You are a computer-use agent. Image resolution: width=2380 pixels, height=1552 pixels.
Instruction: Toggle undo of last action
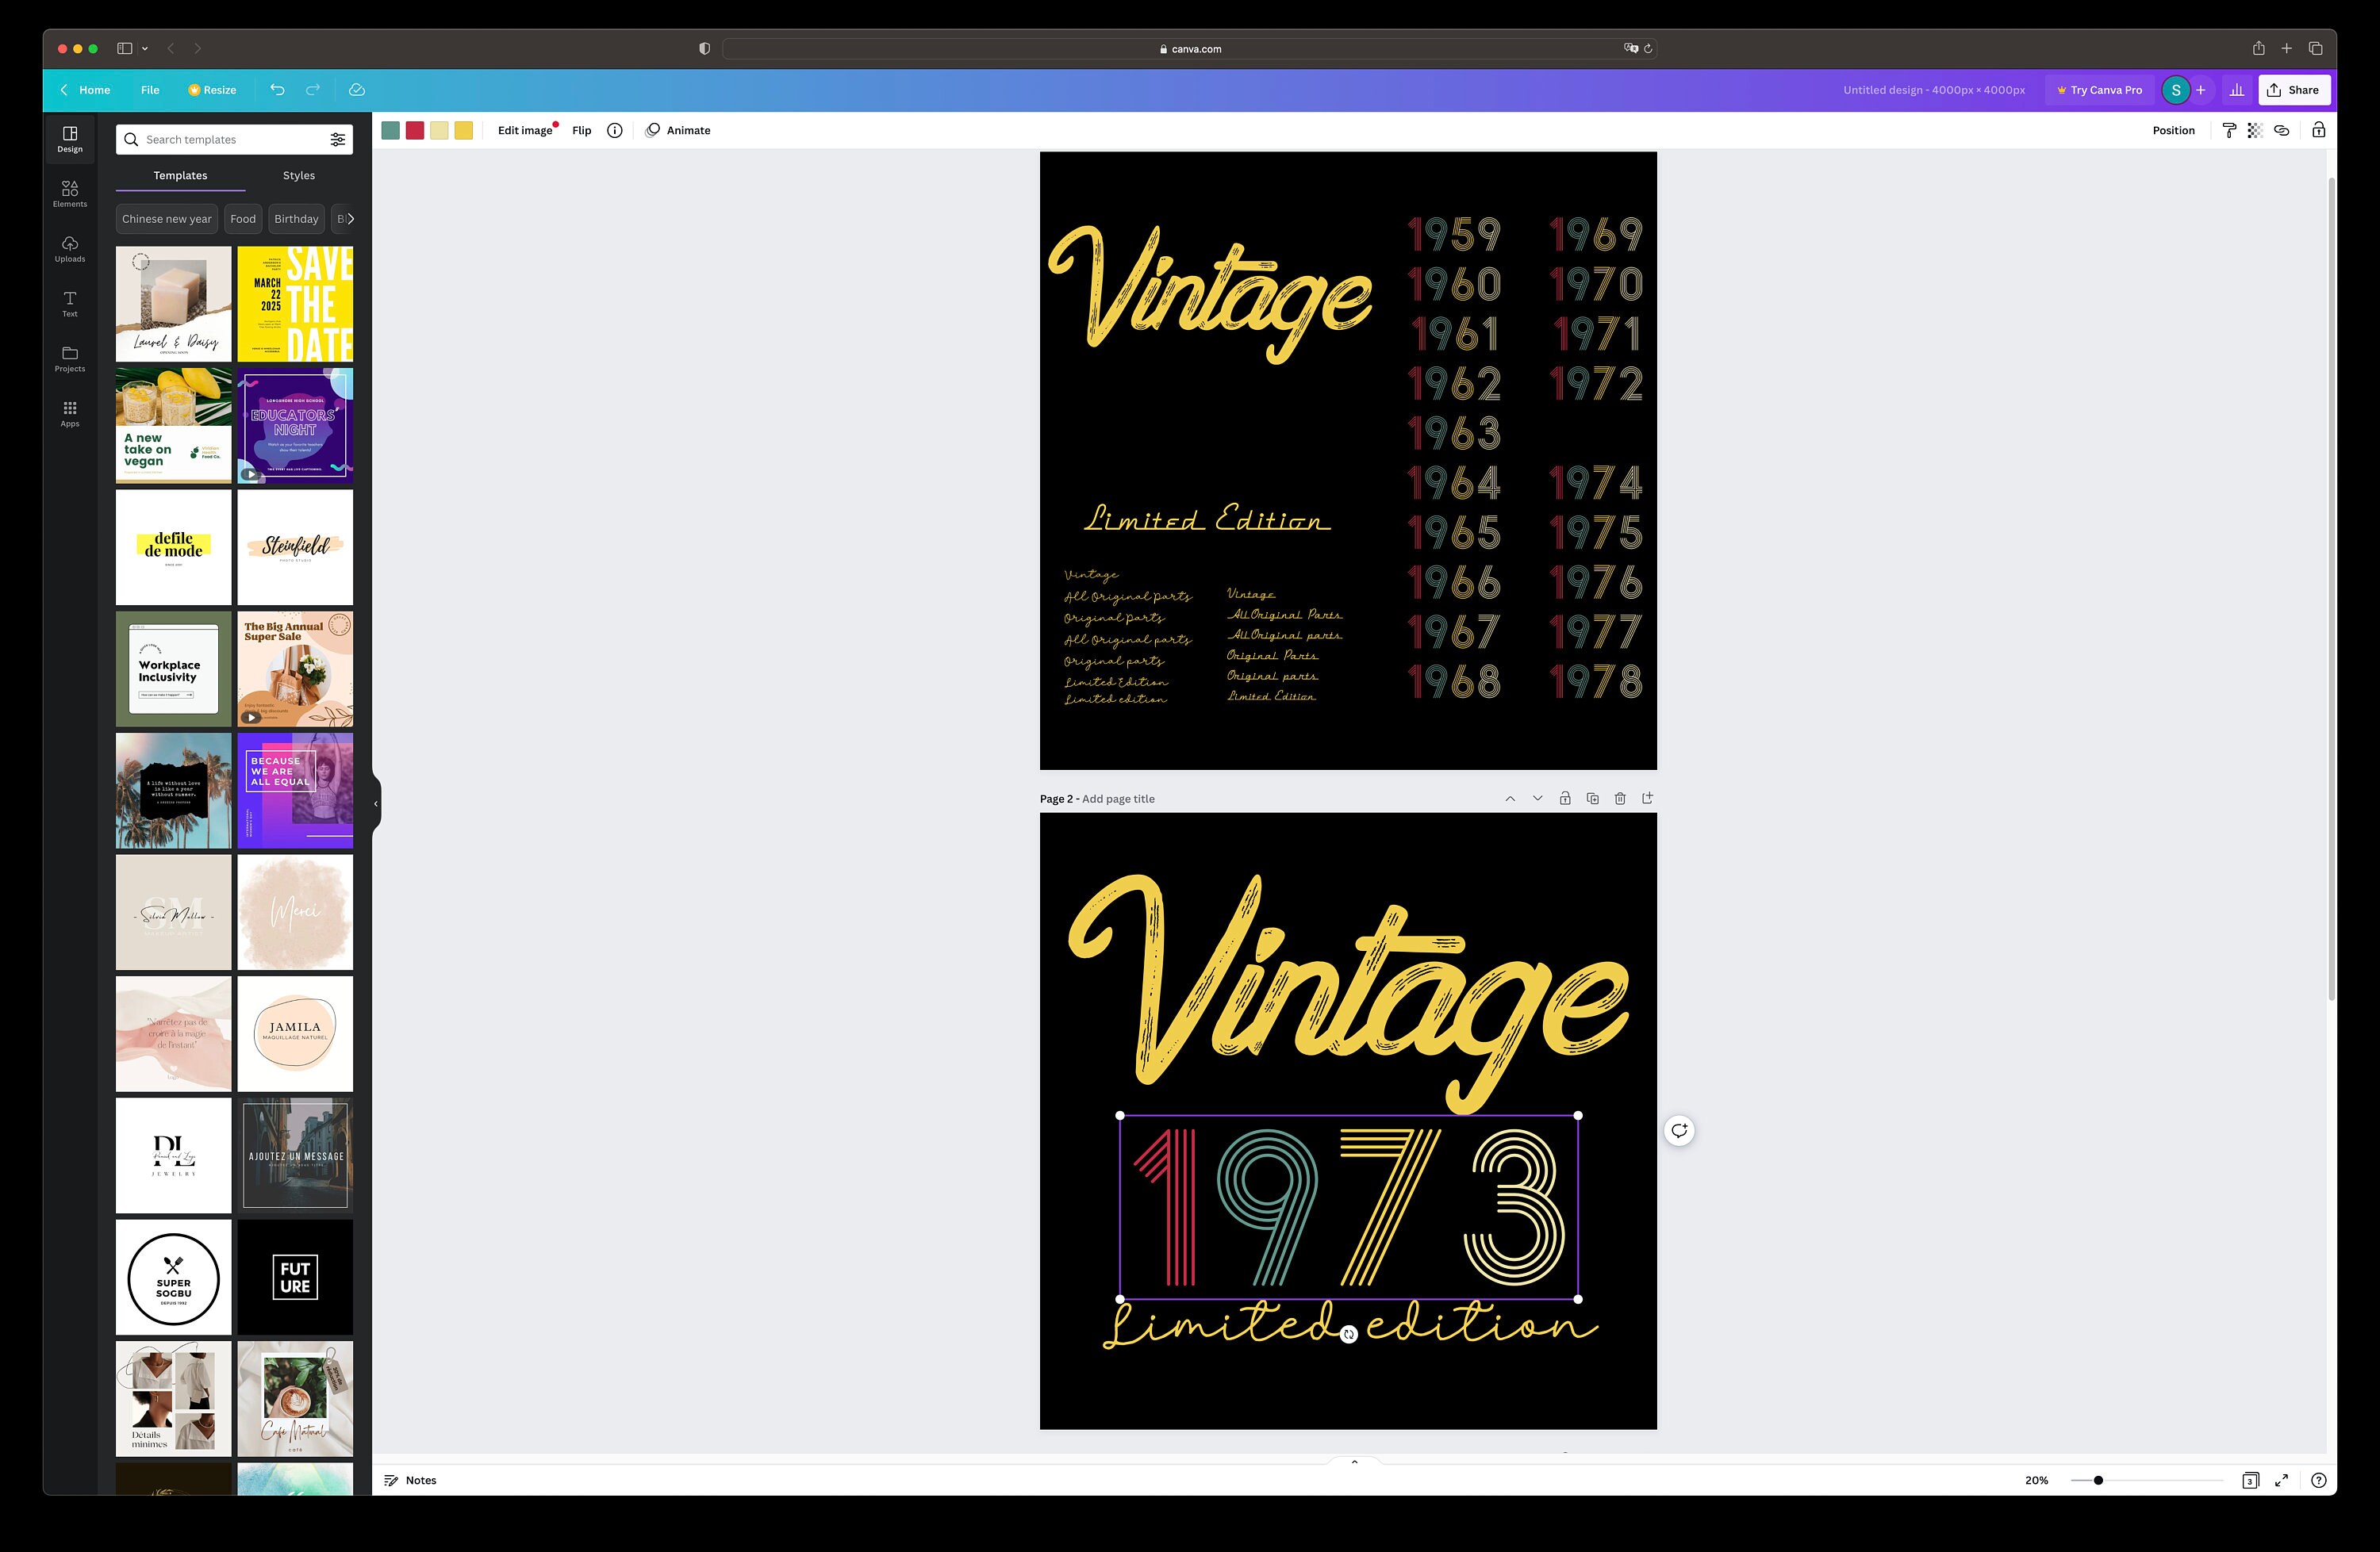(x=277, y=90)
